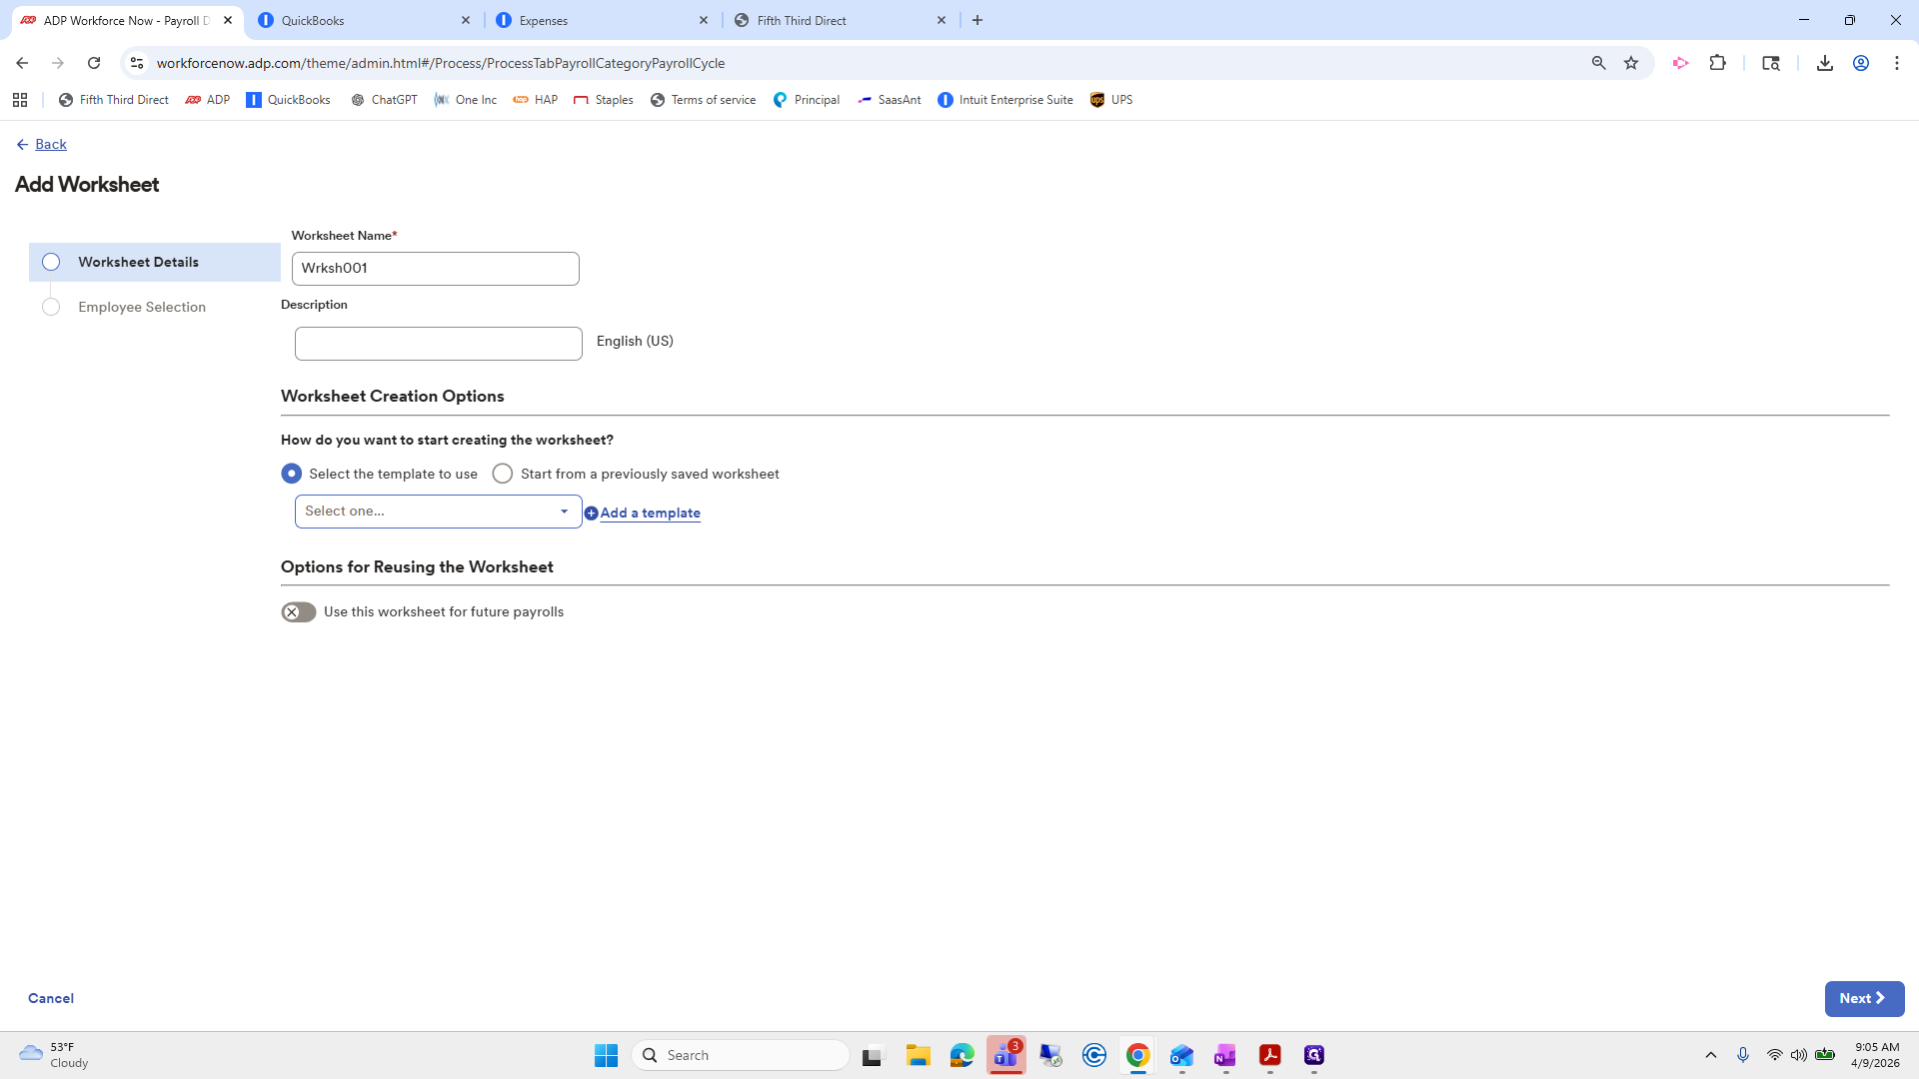Bookmark this page with the star icon
The image size is (1919, 1079).
point(1631,63)
